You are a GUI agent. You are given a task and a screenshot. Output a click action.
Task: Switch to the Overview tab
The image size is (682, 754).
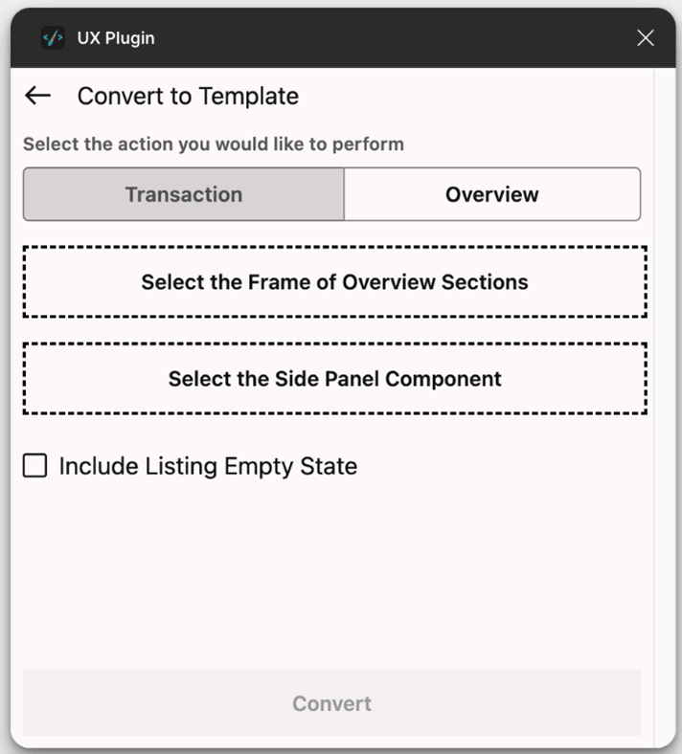(x=491, y=194)
